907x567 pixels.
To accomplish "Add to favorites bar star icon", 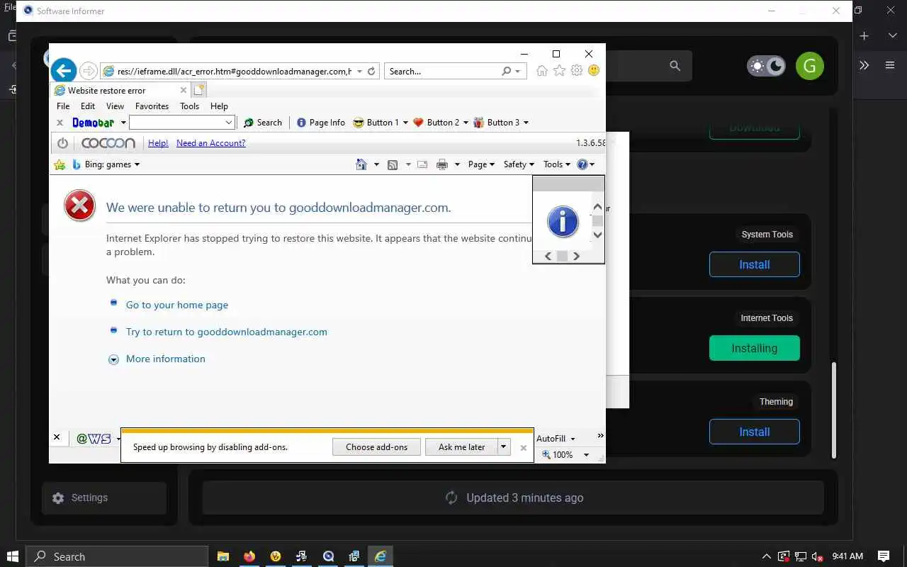I will click(60, 164).
